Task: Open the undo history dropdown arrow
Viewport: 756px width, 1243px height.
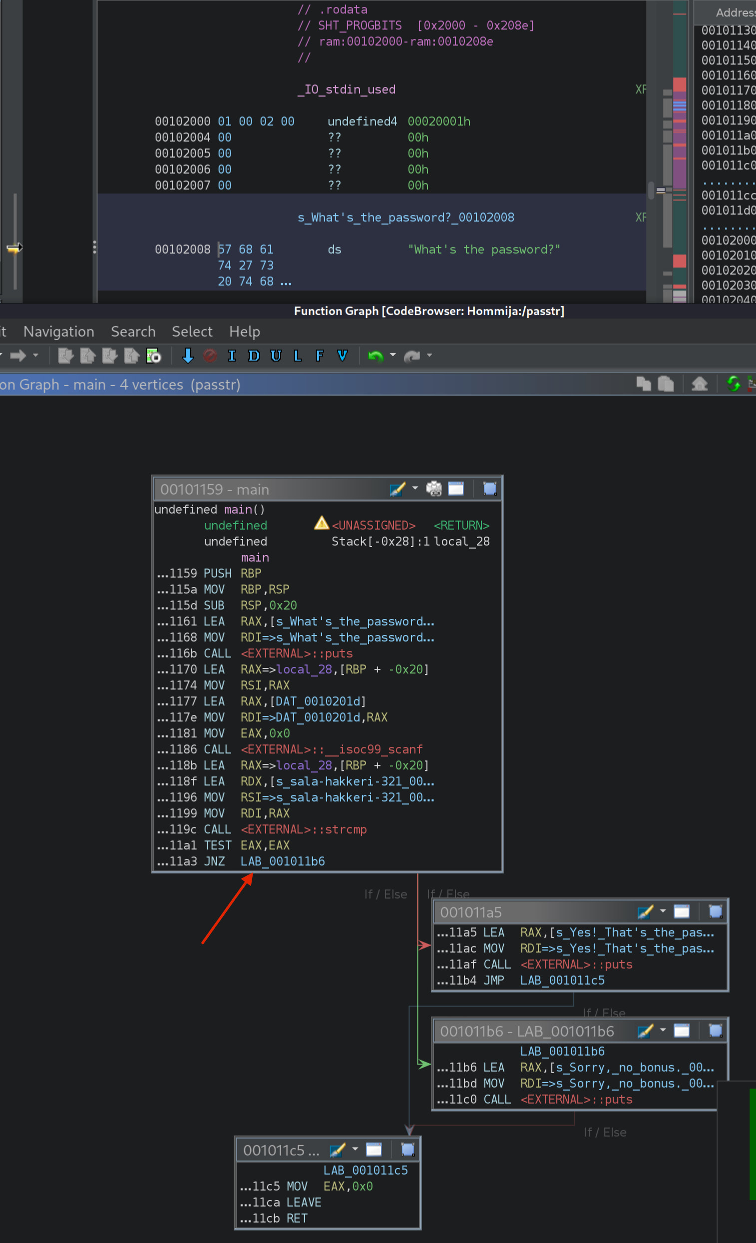Action: tap(393, 355)
